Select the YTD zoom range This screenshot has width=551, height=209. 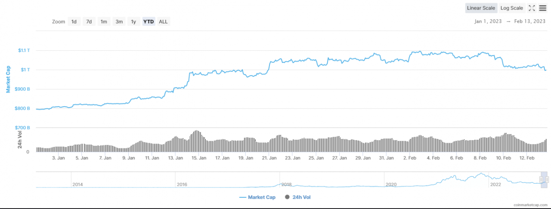[x=149, y=22]
